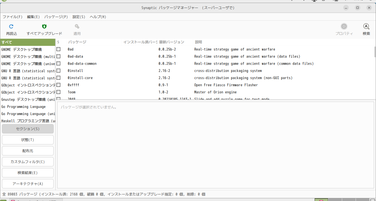Open the パッケージ(P) menu
Image resolution: width=376 pixels, height=201 pixels.
[56, 17]
